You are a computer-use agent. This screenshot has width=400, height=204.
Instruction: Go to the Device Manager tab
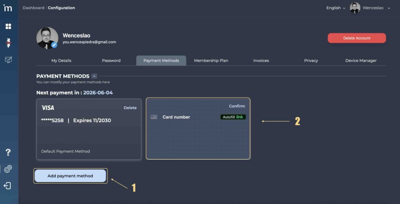(361, 61)
